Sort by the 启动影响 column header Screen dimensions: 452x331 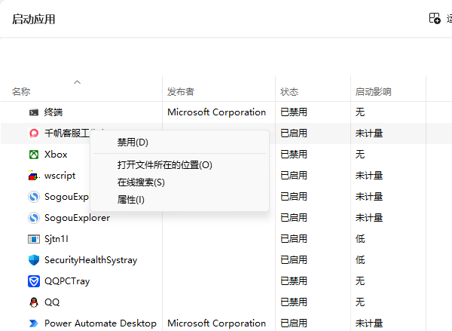(373, 92)
